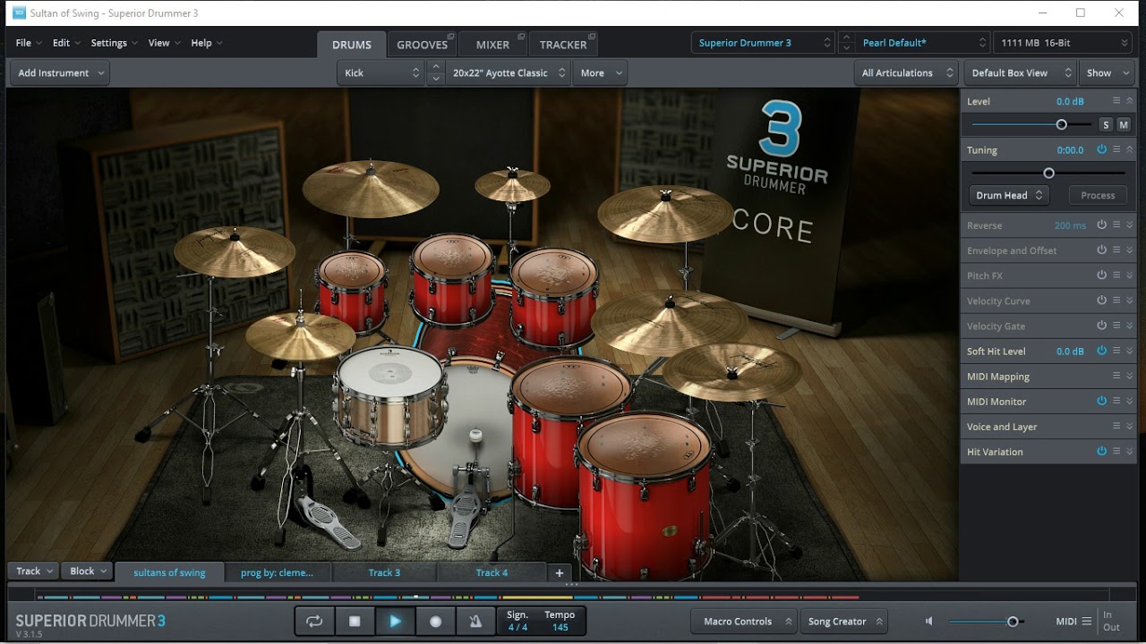Open MIDI Monitor menu icon

coord(1116,401)
